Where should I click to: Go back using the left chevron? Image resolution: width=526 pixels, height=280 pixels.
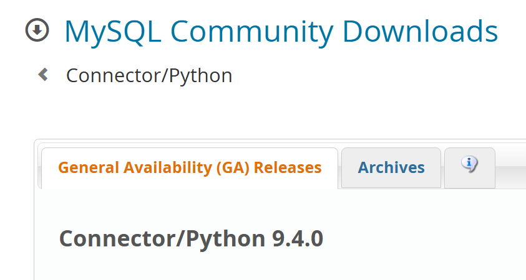(43, 74)
